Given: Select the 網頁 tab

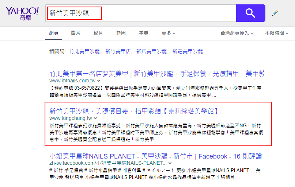Looking at the screenshot, I should point(54,33).
